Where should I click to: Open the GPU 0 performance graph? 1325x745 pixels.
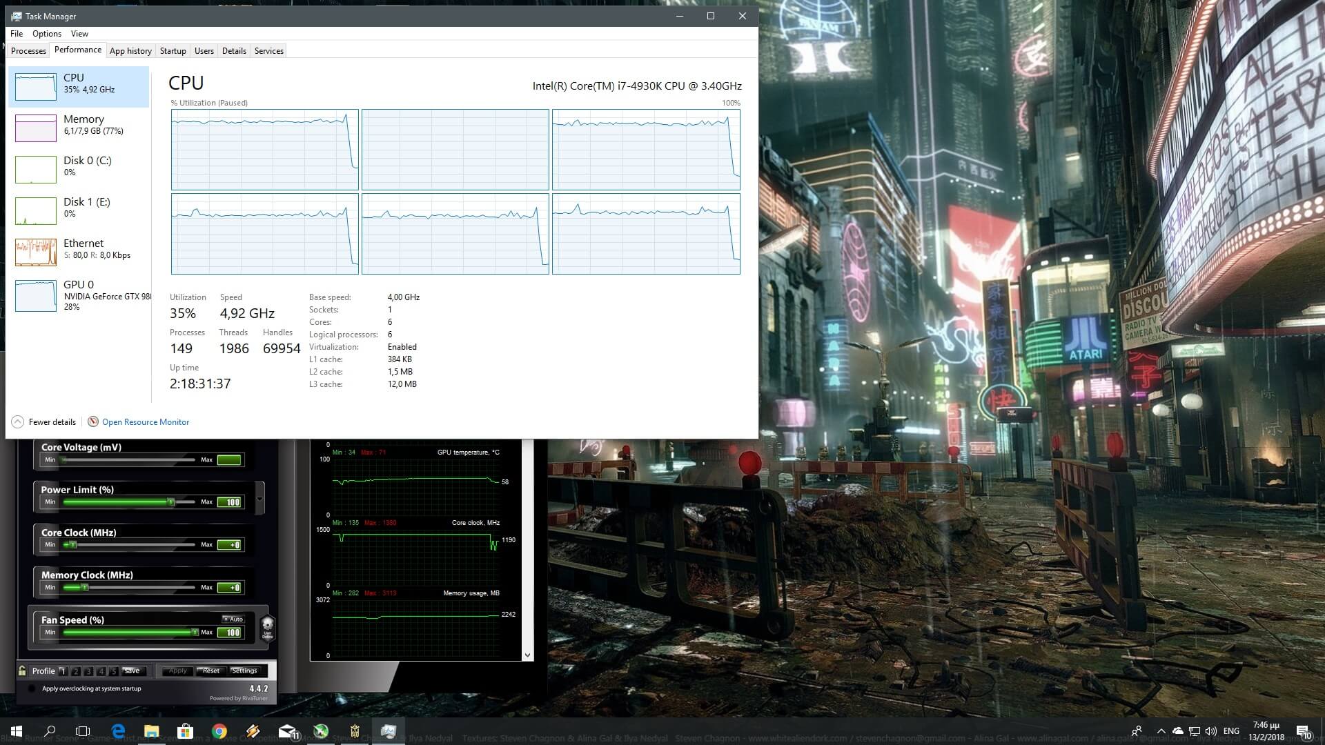(36, 295)
